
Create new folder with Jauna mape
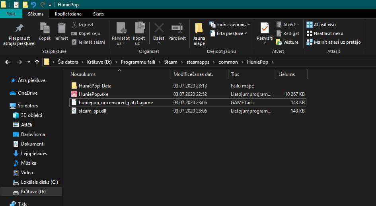[x=199, y=34]
